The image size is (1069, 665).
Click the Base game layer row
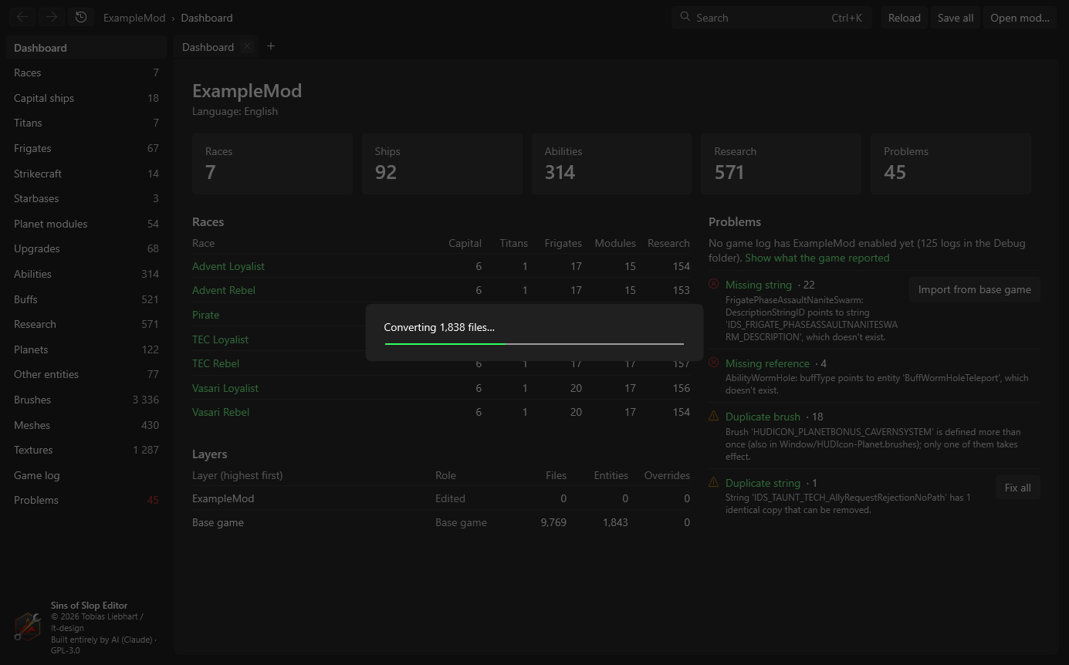(x=441, y=522)
